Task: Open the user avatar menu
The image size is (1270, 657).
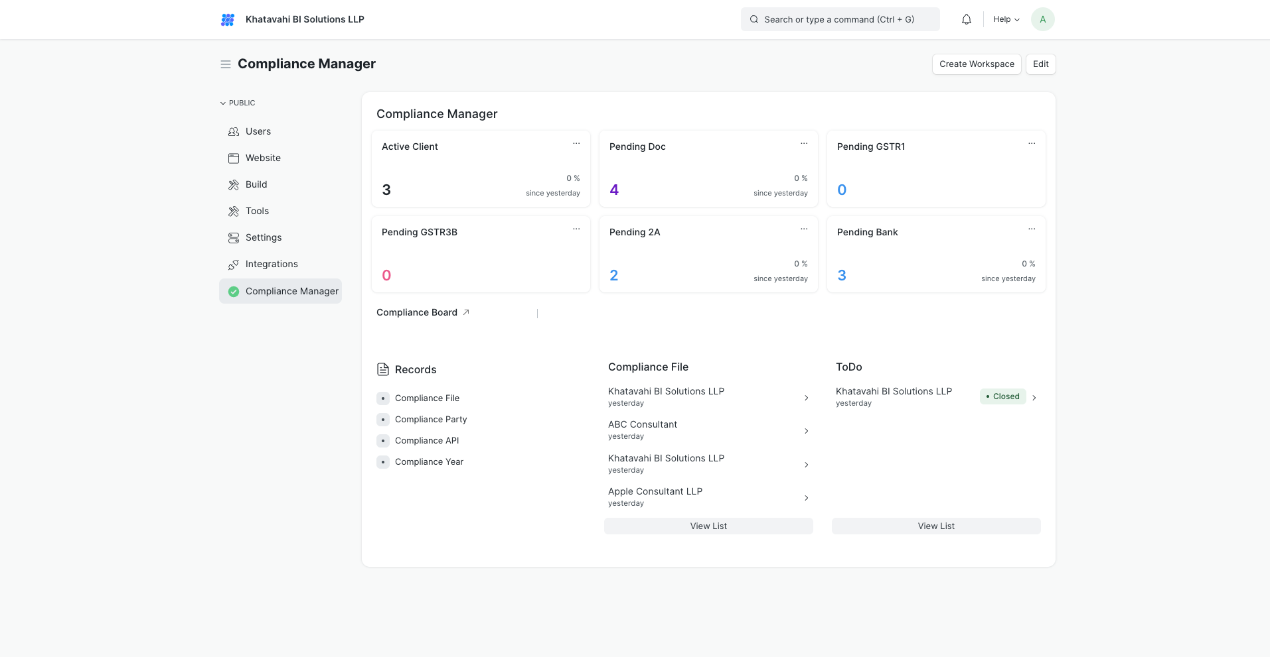Action: (x=1043, y=19)
